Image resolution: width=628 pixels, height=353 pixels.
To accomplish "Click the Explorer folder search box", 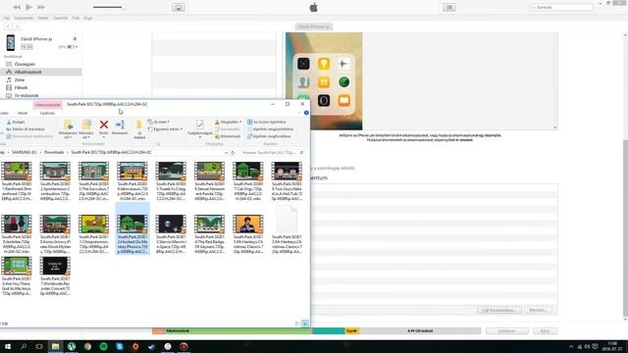I will point(273,153).
